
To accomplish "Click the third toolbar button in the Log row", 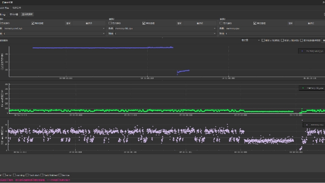I will (27, 14).
